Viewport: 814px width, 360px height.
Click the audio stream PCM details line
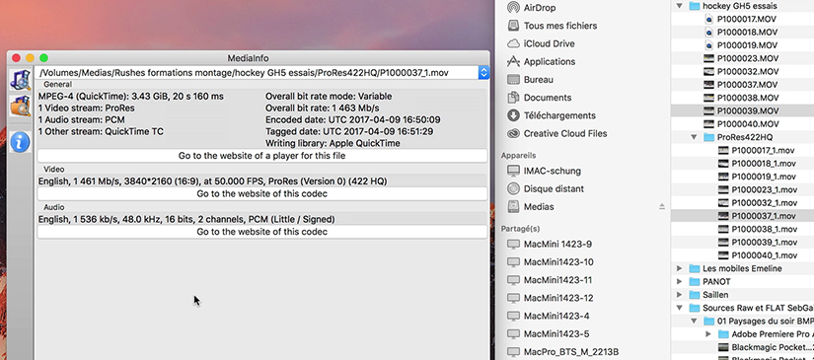pos(186,219)
